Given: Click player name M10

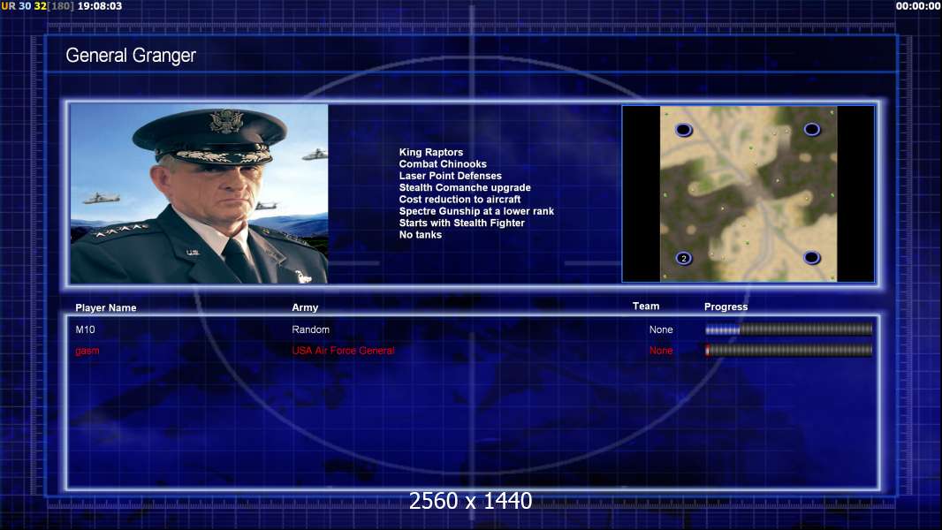Looking at the screenshot, I should (86, 329).
